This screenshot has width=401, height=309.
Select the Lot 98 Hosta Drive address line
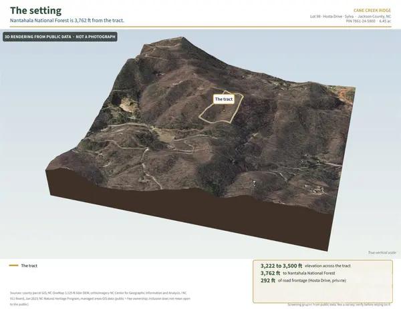coord(350,16)
